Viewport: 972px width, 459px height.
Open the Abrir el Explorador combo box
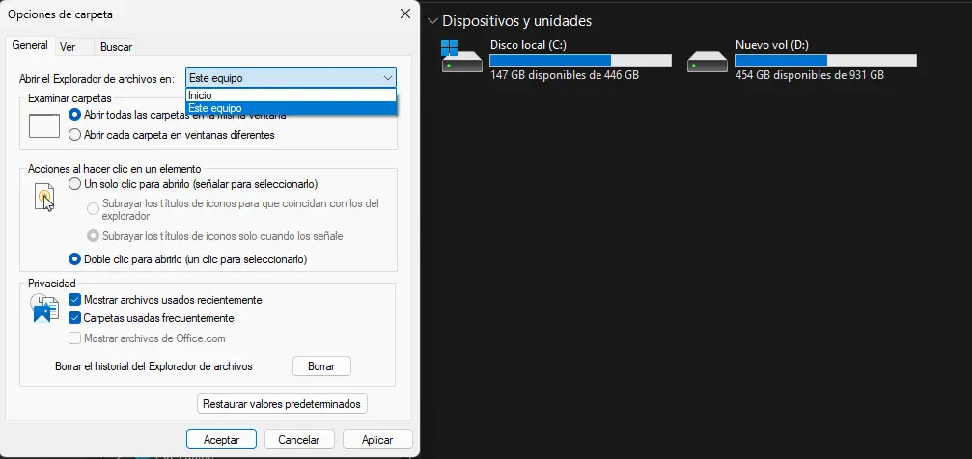click(x=291, y=78)
